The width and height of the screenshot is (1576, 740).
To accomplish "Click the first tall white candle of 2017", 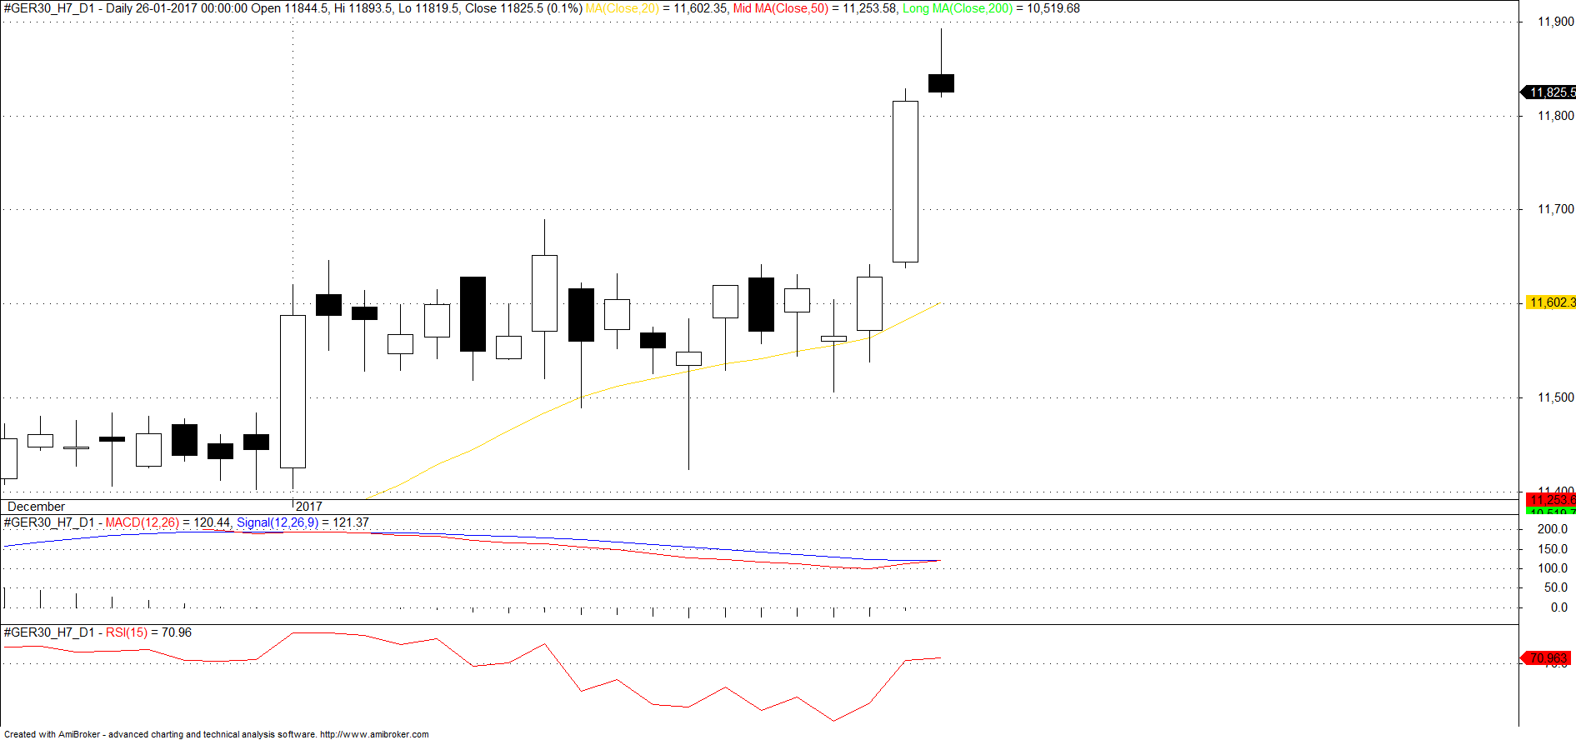I will [293, 392].
